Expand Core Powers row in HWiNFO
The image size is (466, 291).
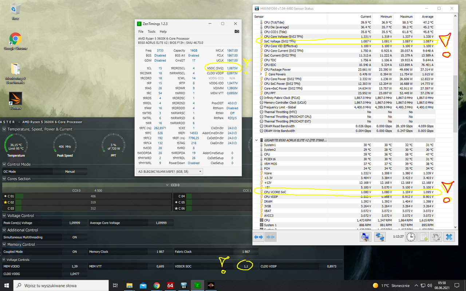pos(261,74)
